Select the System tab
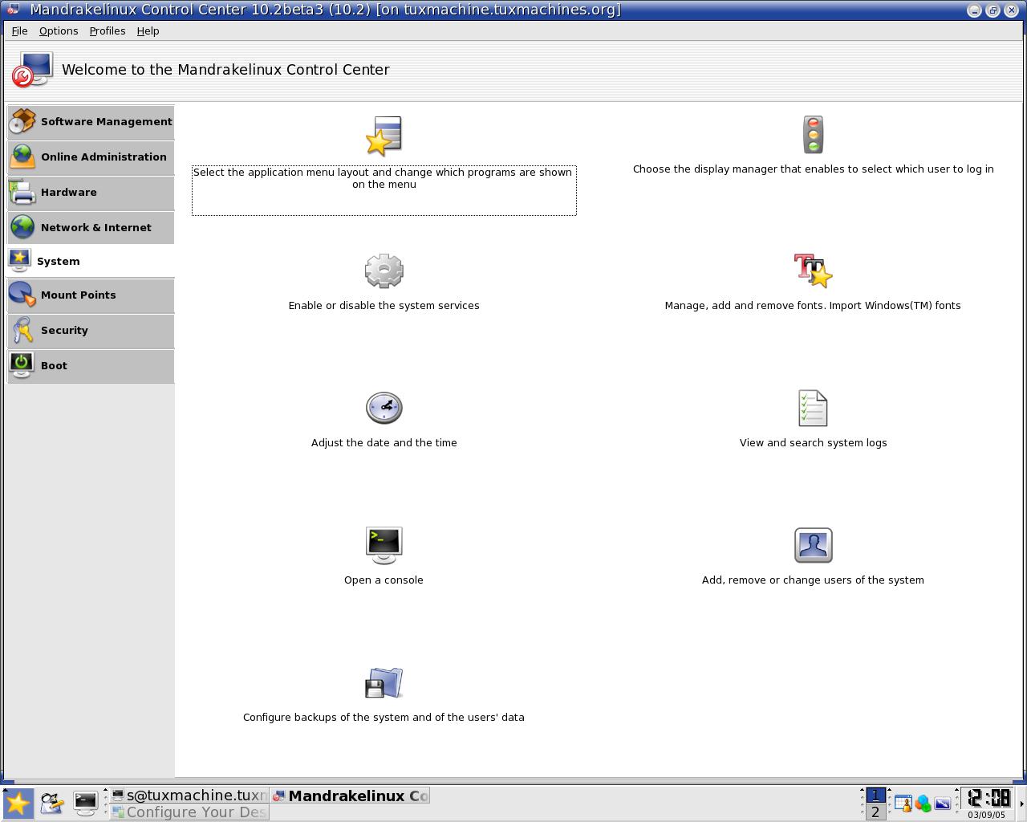Image resolution: width=1027 pixels, height=822 pixels. (91, 262)
